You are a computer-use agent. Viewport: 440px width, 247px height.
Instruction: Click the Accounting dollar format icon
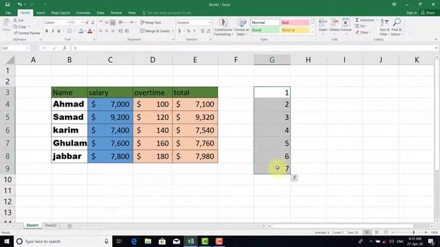(179, 31)
